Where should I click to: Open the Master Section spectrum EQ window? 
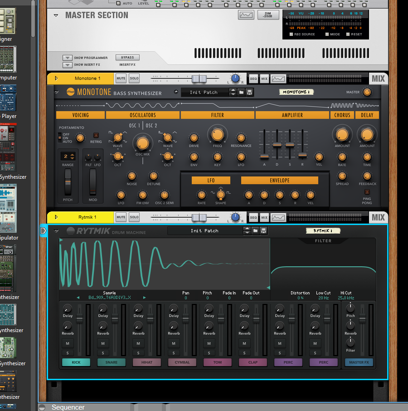coord(246,15)
